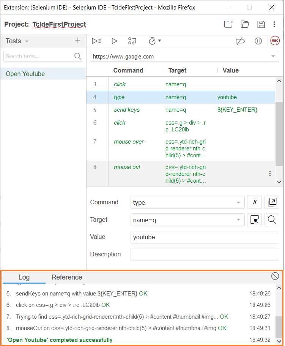Switch to the Log tab
The height and width of the screenshot is (346, 285).
(24, 277)
